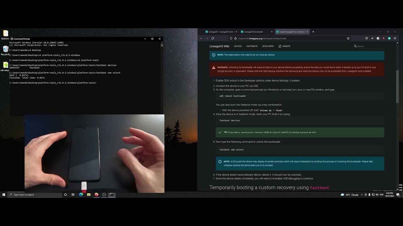Click 'Temporarily booting a custom recovery' heading
The width and height of the screenshot is (403, 226).
click(x=269, y=187)
